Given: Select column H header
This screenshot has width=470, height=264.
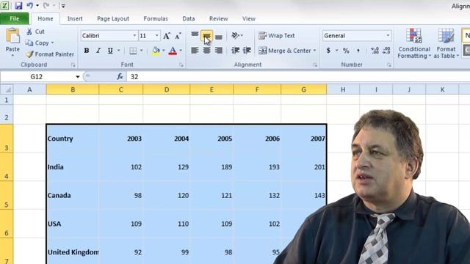Looking at the screenshot, I should (x=343, y=89).
